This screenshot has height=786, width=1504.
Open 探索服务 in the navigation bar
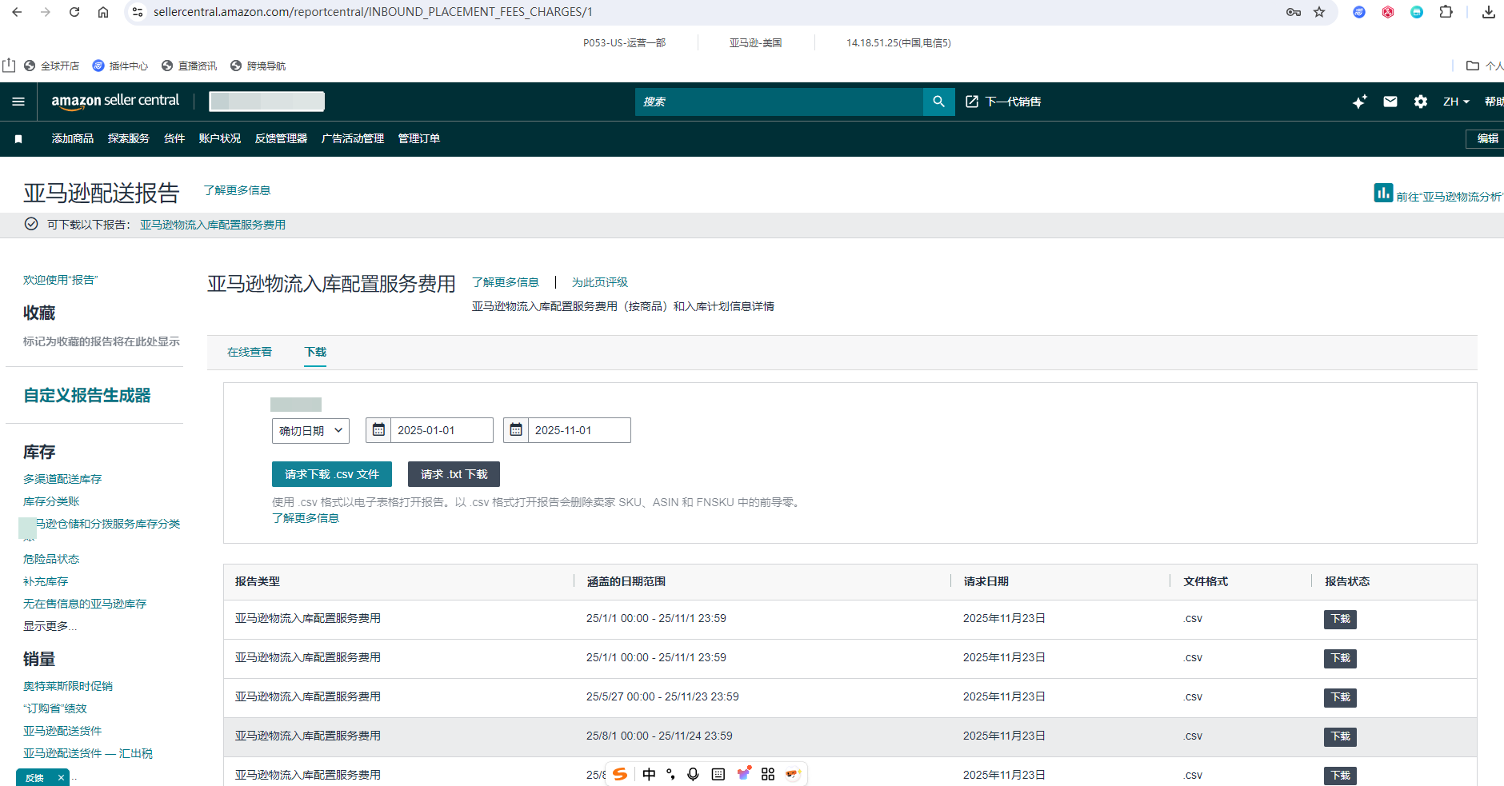129,138
